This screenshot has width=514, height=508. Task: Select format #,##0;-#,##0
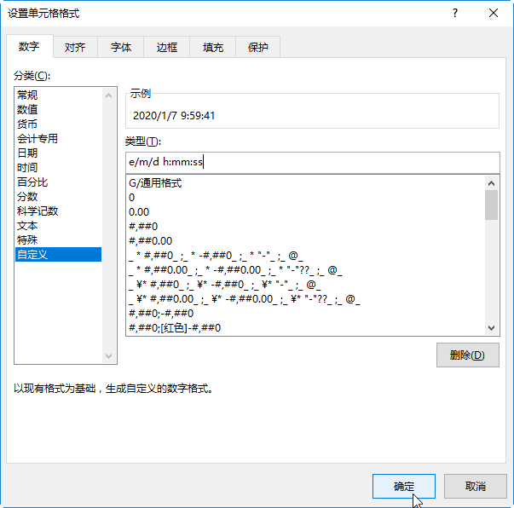[x=305, y=314]
